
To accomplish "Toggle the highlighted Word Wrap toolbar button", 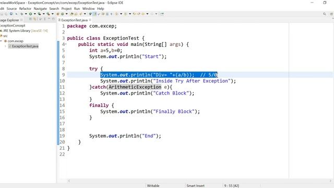I will [x=94, y=14].
